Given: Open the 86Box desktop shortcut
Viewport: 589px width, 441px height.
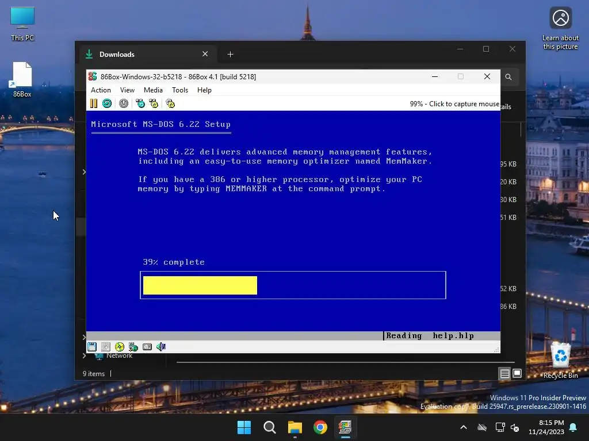Looking at the screenshot, I should click(22, 79).
